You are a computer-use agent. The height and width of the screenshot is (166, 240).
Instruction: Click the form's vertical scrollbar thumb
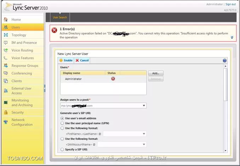click(225, 85)
